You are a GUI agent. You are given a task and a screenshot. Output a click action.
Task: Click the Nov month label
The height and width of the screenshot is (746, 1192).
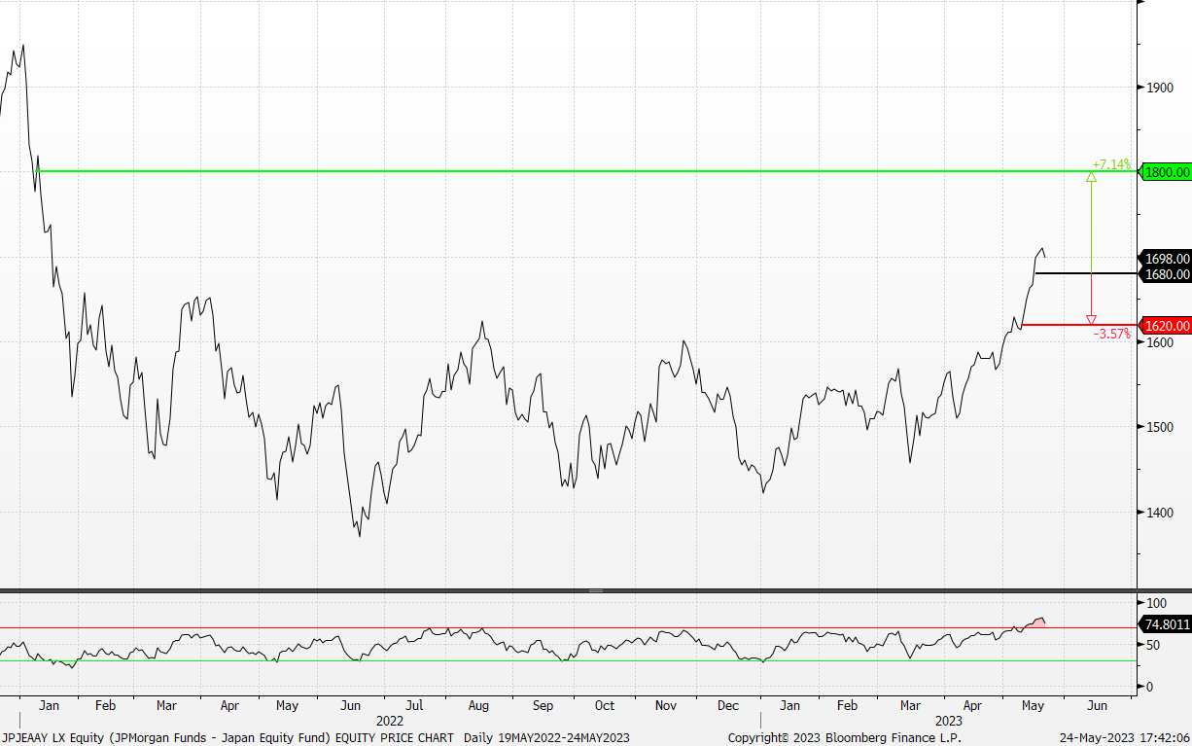(x=666, y=705)
